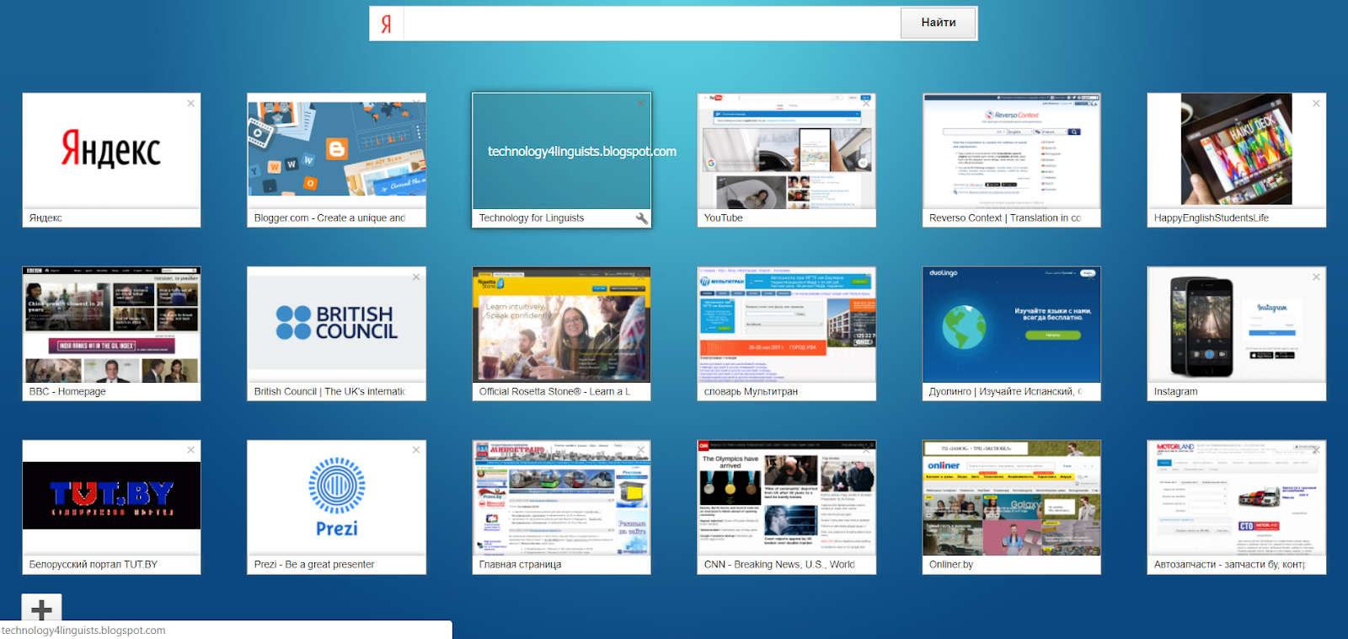Click the 'BBC - Homepage' caption

67,392
